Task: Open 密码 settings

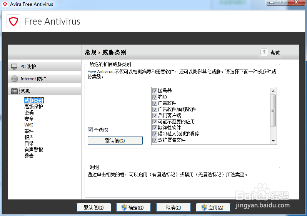Action: [x=29, y=113]
